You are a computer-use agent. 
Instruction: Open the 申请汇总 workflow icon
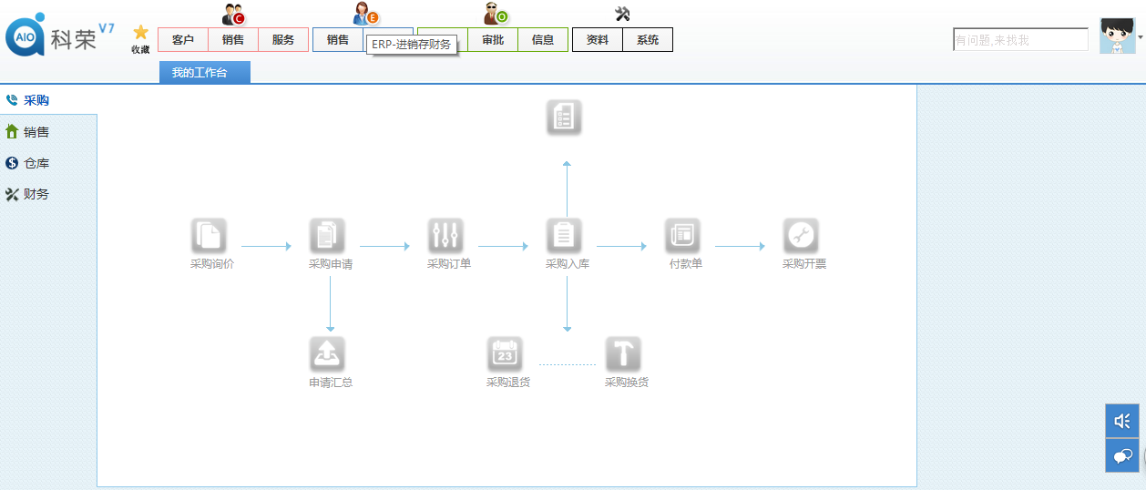[327, 354]
